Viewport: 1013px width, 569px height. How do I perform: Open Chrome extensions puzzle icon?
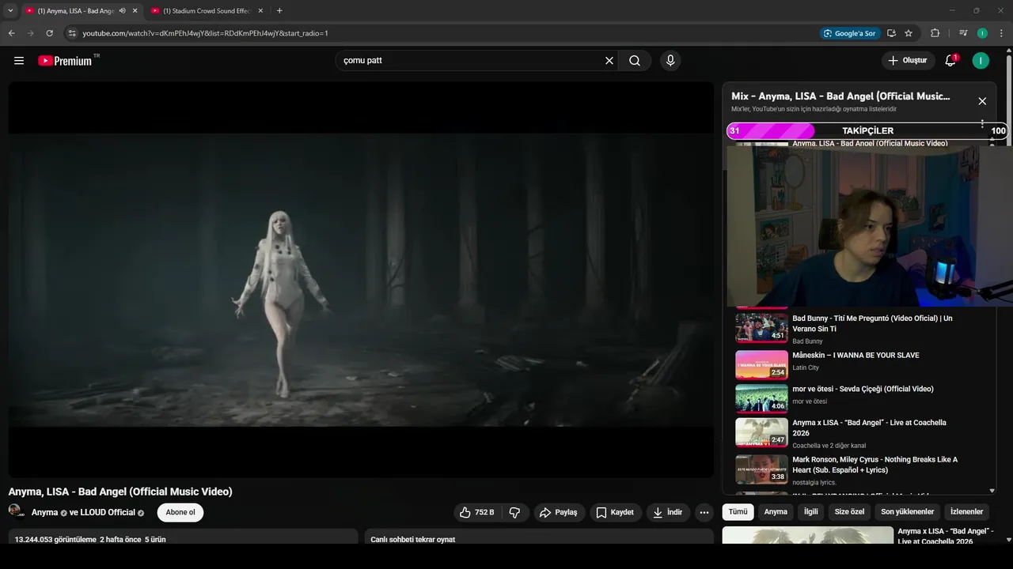(x=935, y=33)
